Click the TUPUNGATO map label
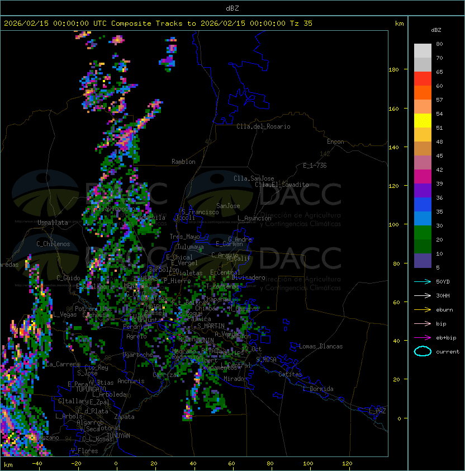Image resolution: width=465 pixels, height=471 pixels. pyautogui.click(x=91, y=389)
